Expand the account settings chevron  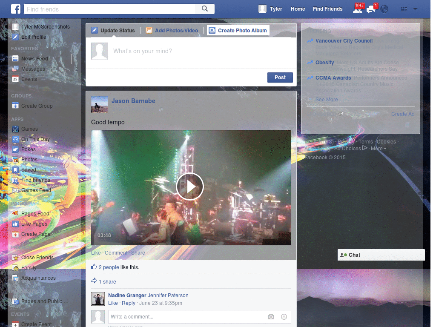coord(416,9)
